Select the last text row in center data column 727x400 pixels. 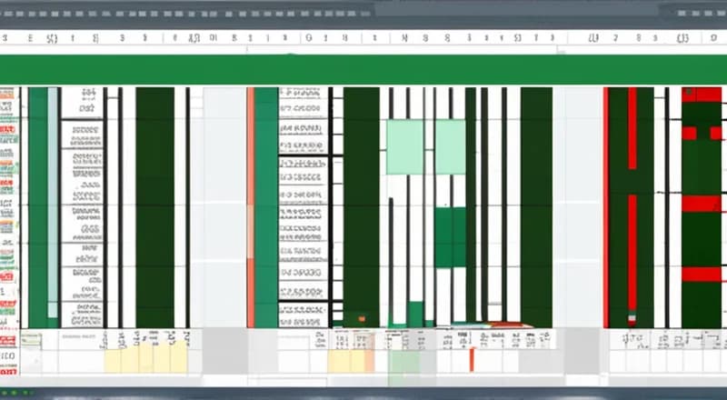303,314
